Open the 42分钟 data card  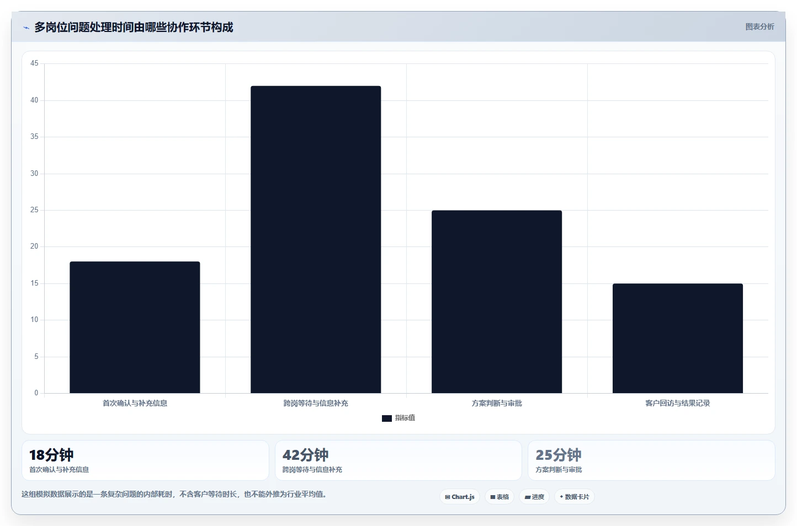click(x=398, y=460)
